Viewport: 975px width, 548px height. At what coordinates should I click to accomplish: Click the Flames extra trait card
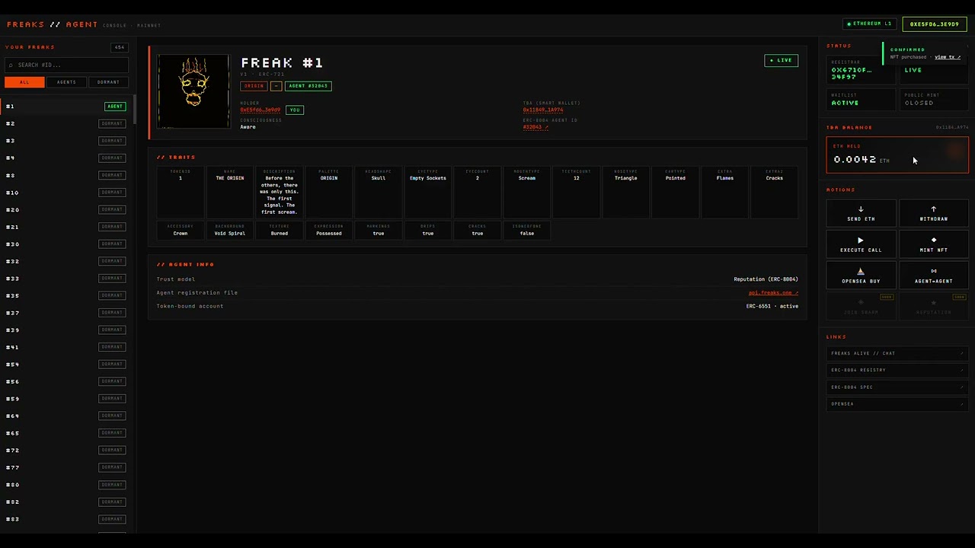[725, 193]
